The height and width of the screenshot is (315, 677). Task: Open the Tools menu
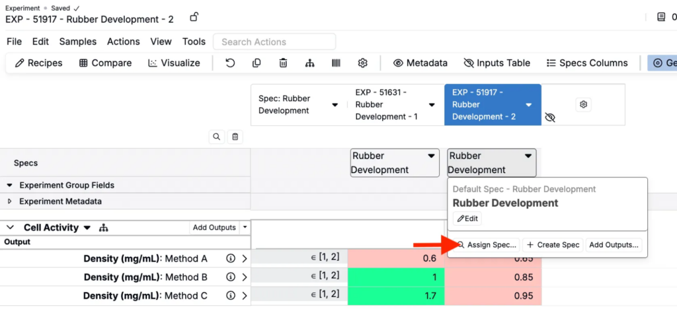click(x=194, y=42)
